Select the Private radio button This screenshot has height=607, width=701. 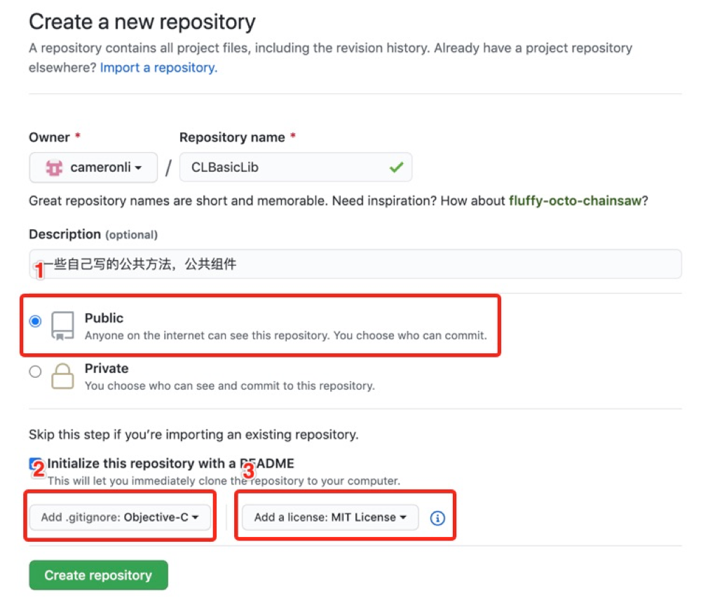click(35, 371)
